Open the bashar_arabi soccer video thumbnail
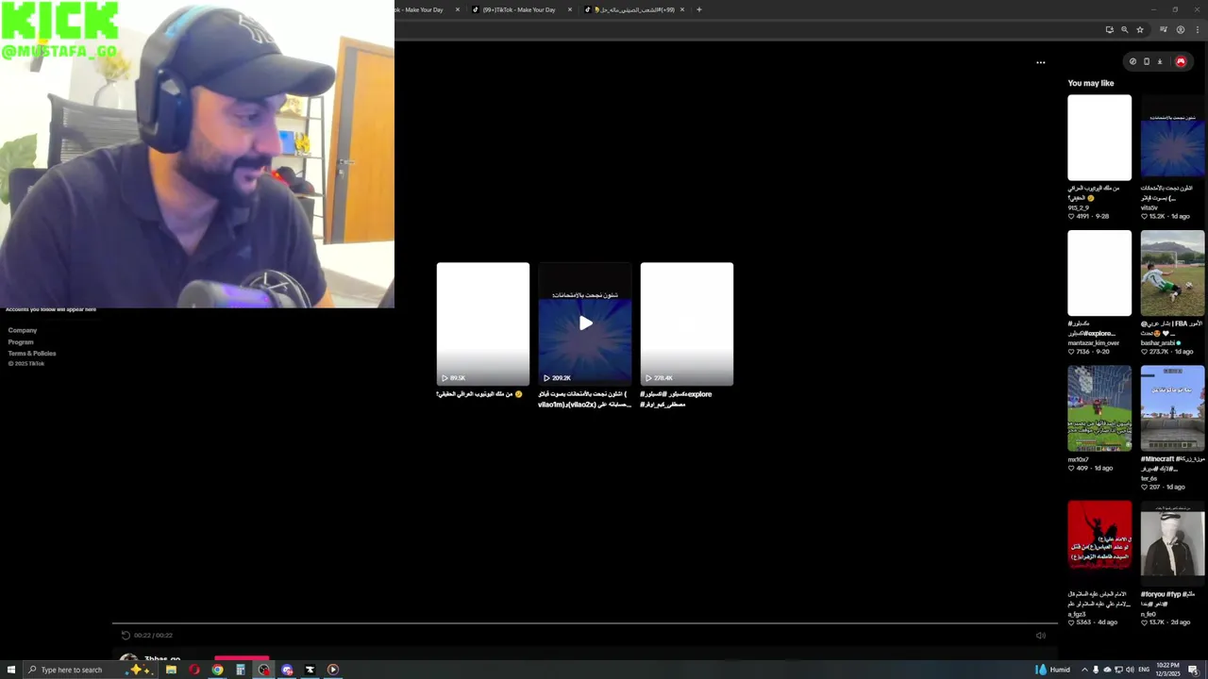Image resolution: width=1208 pixels, height=679 pixels. pyautogui.click(x=1172, y=273)
